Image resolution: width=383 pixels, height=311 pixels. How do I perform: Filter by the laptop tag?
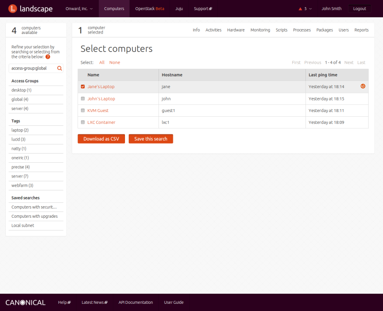pyautogui.click(x=20, y=130)
